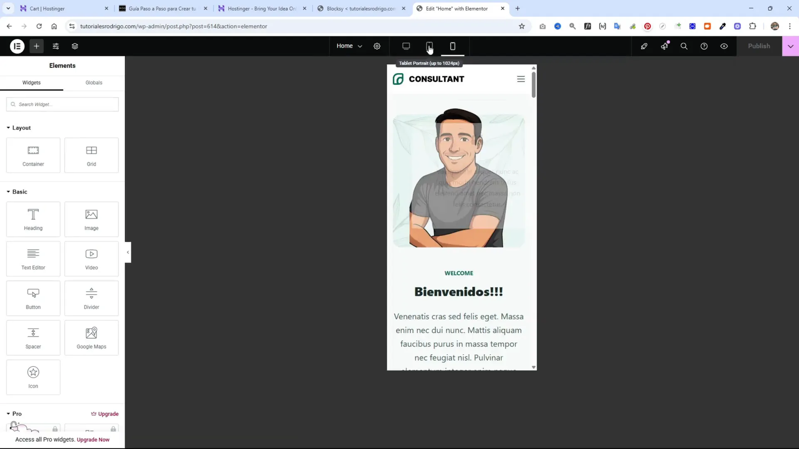The height and width of the screenshot is (449, 799).
Task: Open the Finder search icon
Action: click(x=684, y=46)
